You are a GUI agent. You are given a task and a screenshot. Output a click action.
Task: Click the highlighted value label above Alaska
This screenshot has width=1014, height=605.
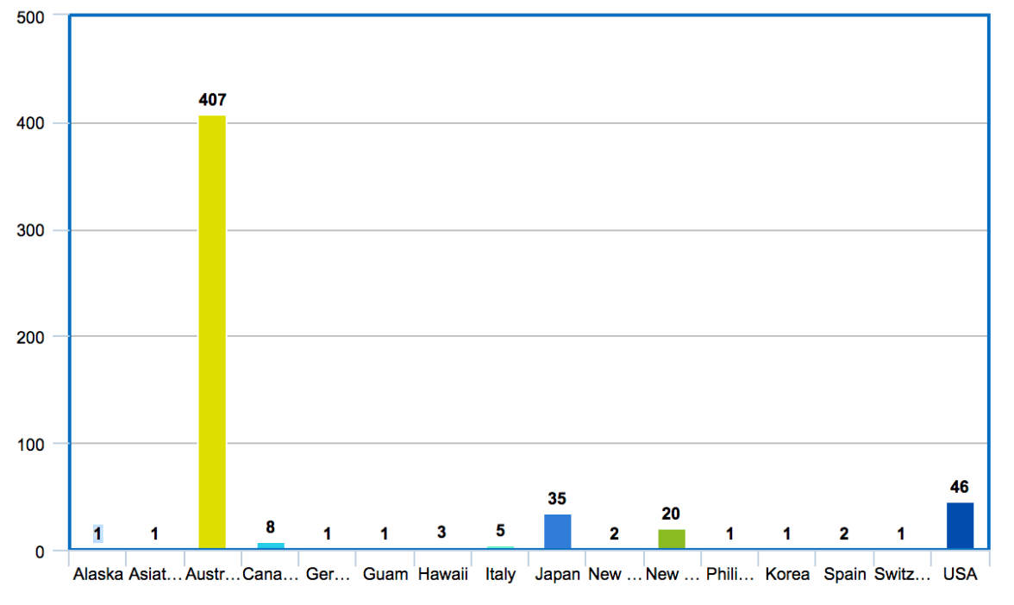[x=97, y=533]
